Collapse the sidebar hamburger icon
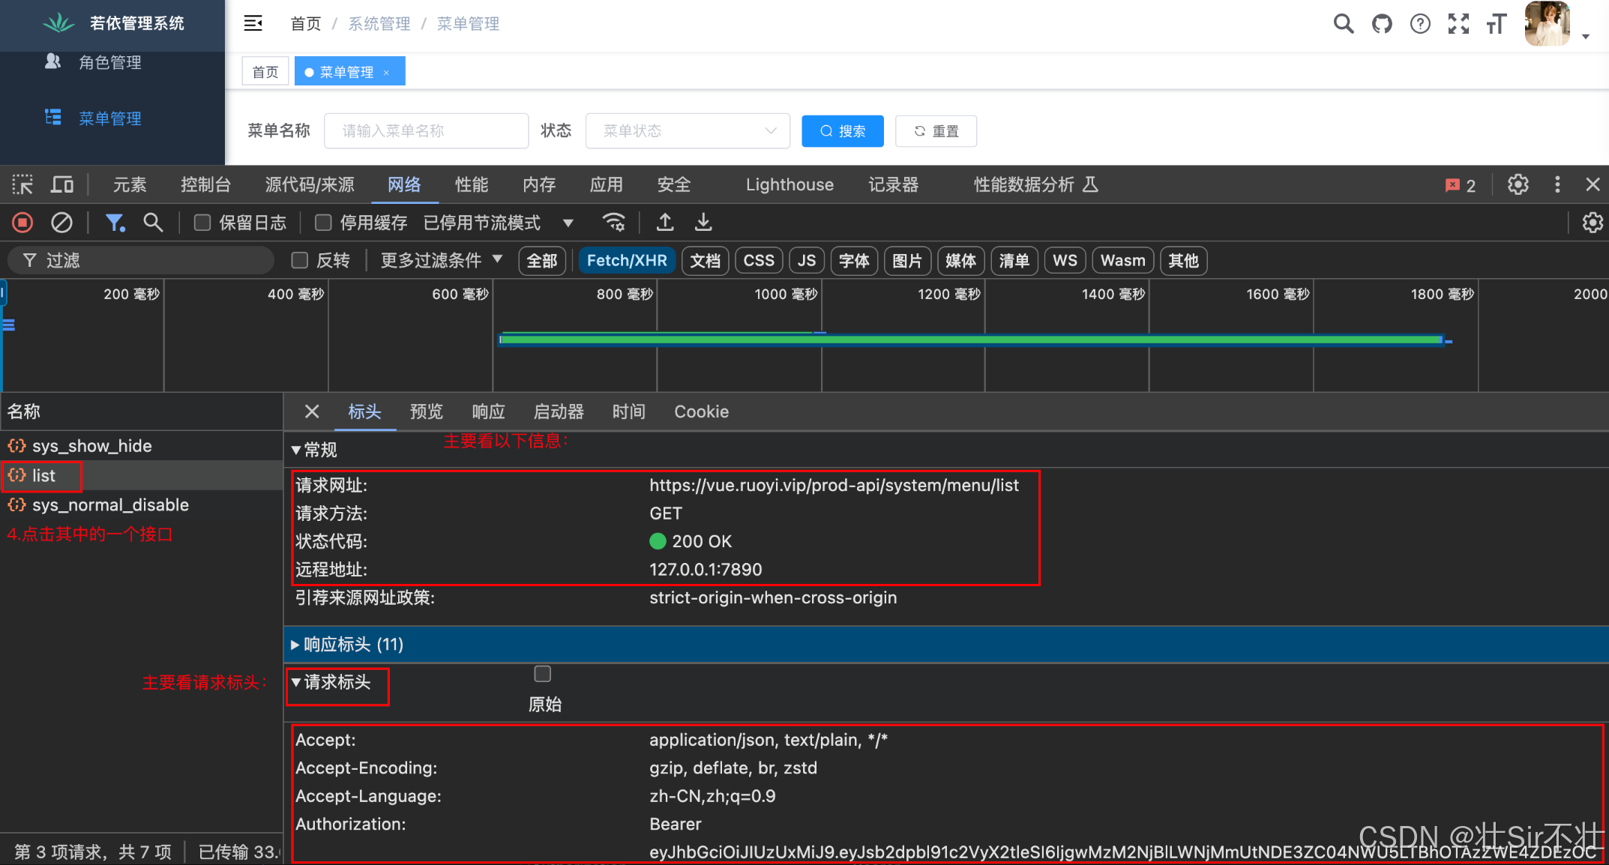 click(253, 23)
